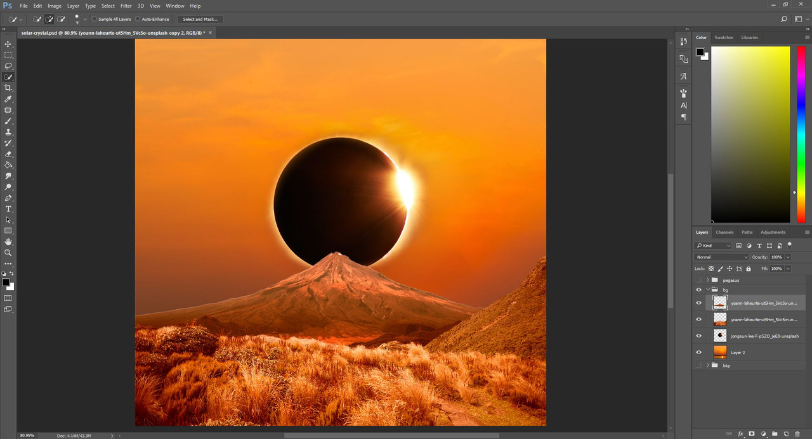Toggle the layer filter on/off switch
812x439 pixels.
point(790,244)
